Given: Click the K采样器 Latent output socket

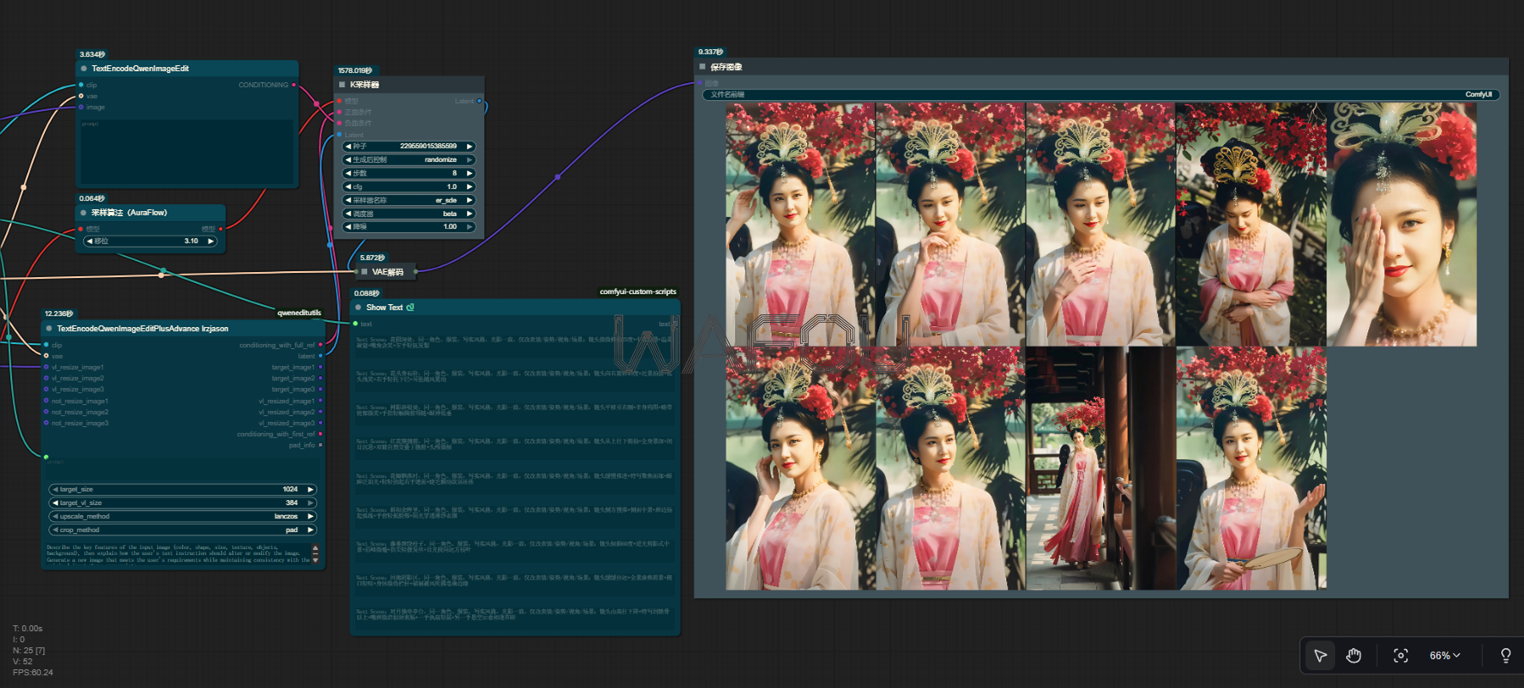Looking at the screenshot, I should tap(480, 102).
